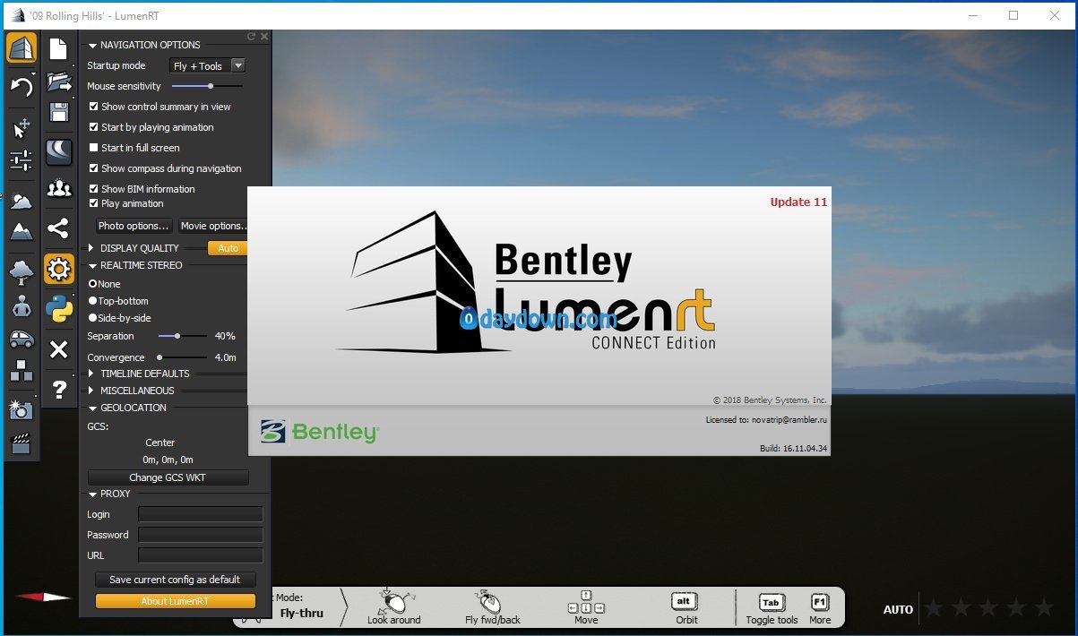This screenshot has width=1078, height=636.
Task: Click the LumenRT building logo icon
Action: coord(22,47)
